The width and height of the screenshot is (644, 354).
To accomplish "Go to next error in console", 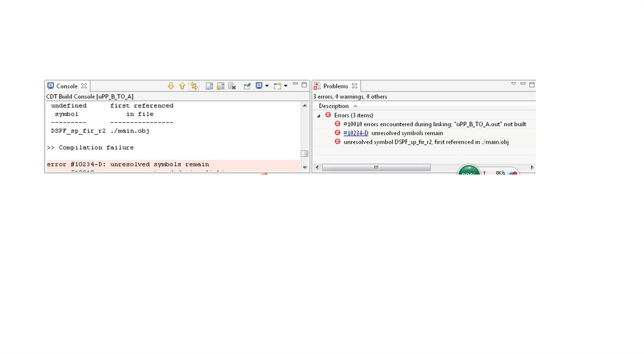I will coord(171,86).
